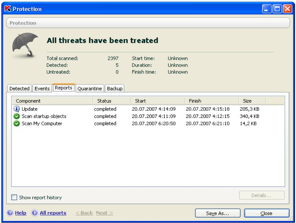Open the Help link
296x223 pixels.
click(21, 213)
